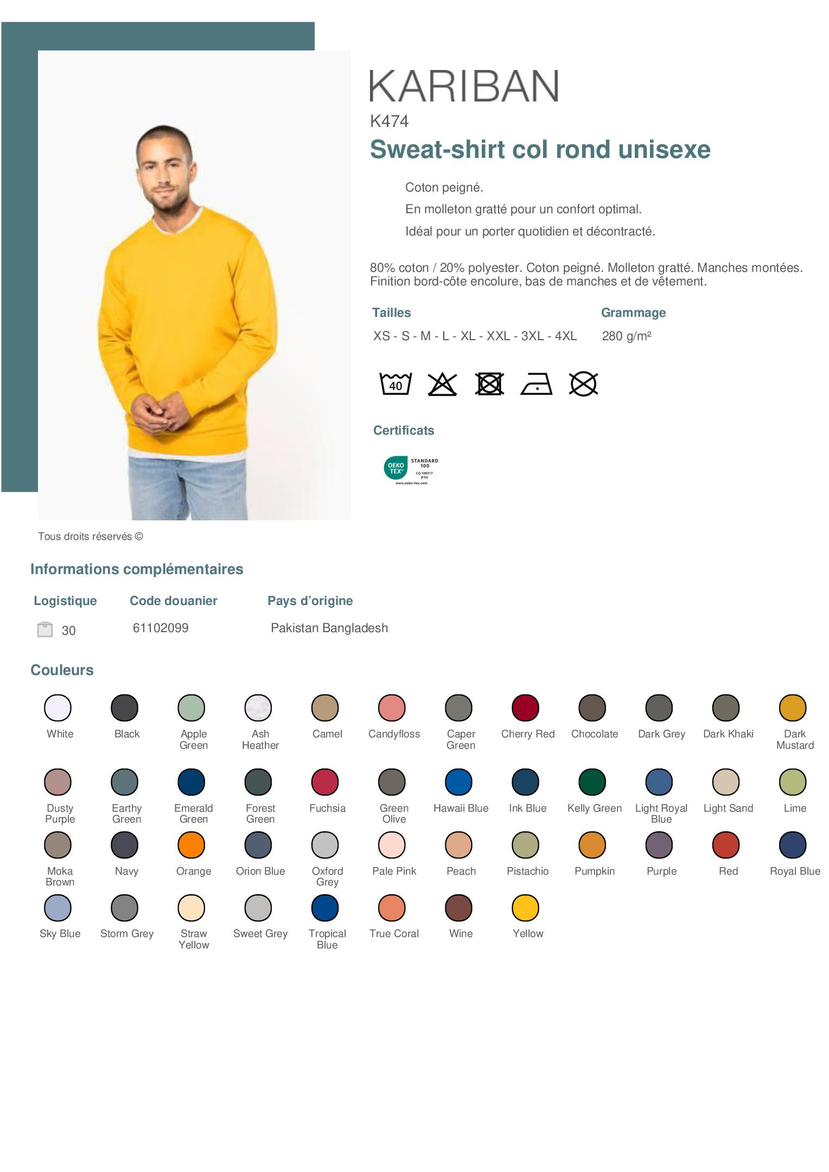Pick the Sky Blue color swatch

click(58, 908)
